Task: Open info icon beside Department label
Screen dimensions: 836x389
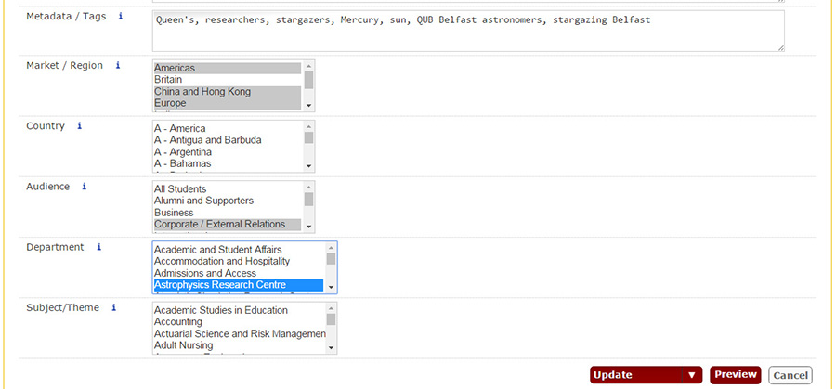Action: pos(98,247)
